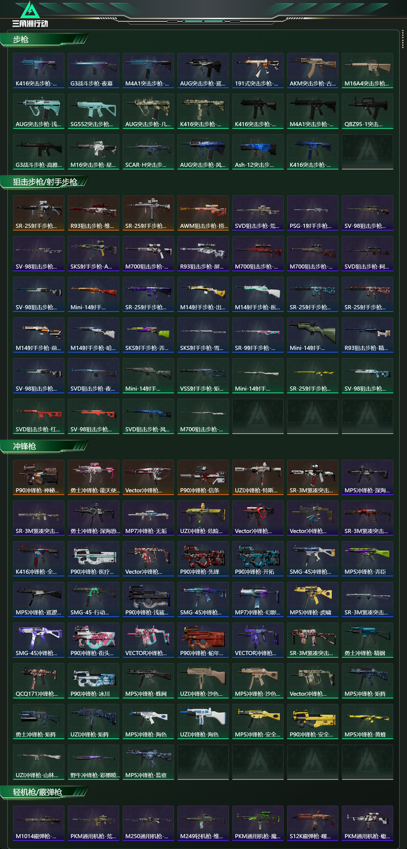Image resolution: width=407 pixels, height=849 pixels.
Task: Pick the AWM狙击步枪 sniper skin
Action: [203, 213]
